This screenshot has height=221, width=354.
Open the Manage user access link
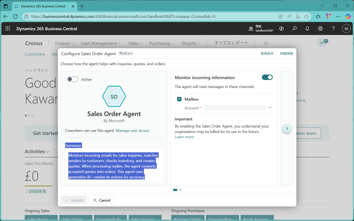132,131
